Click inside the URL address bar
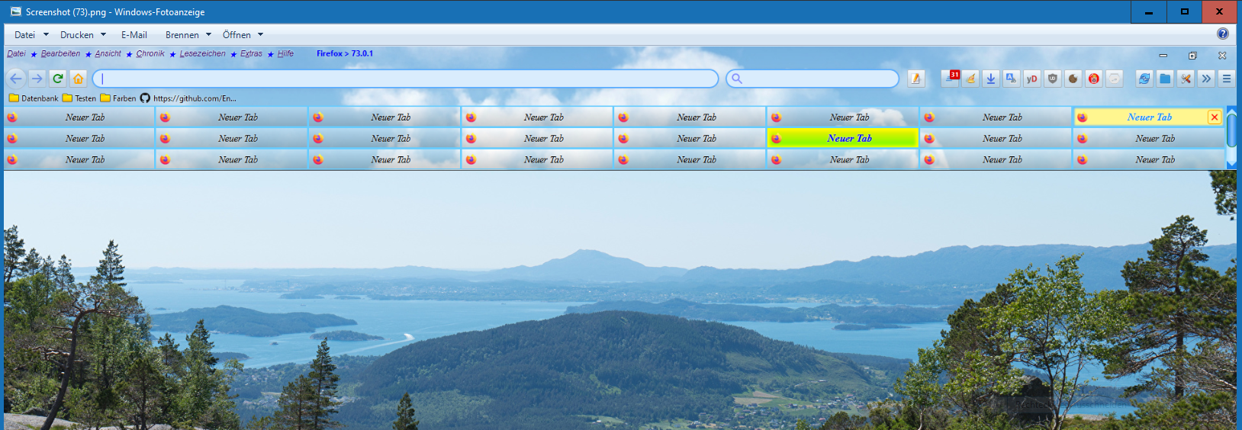This screenshot has height=430, width=1242. coord(404,79)
